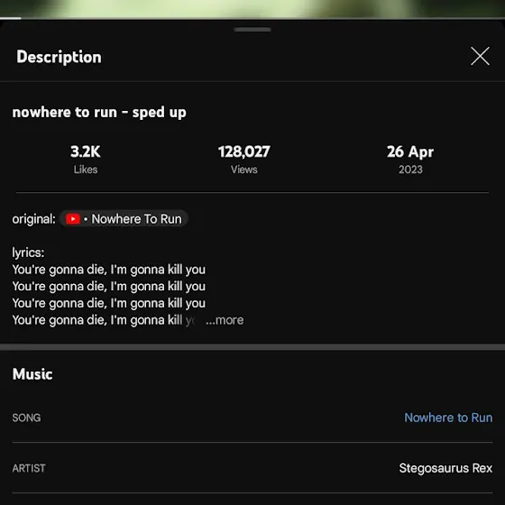Click the first lyrics line
The width and height of the screenshot is (505, 505).
pos(109,270)
